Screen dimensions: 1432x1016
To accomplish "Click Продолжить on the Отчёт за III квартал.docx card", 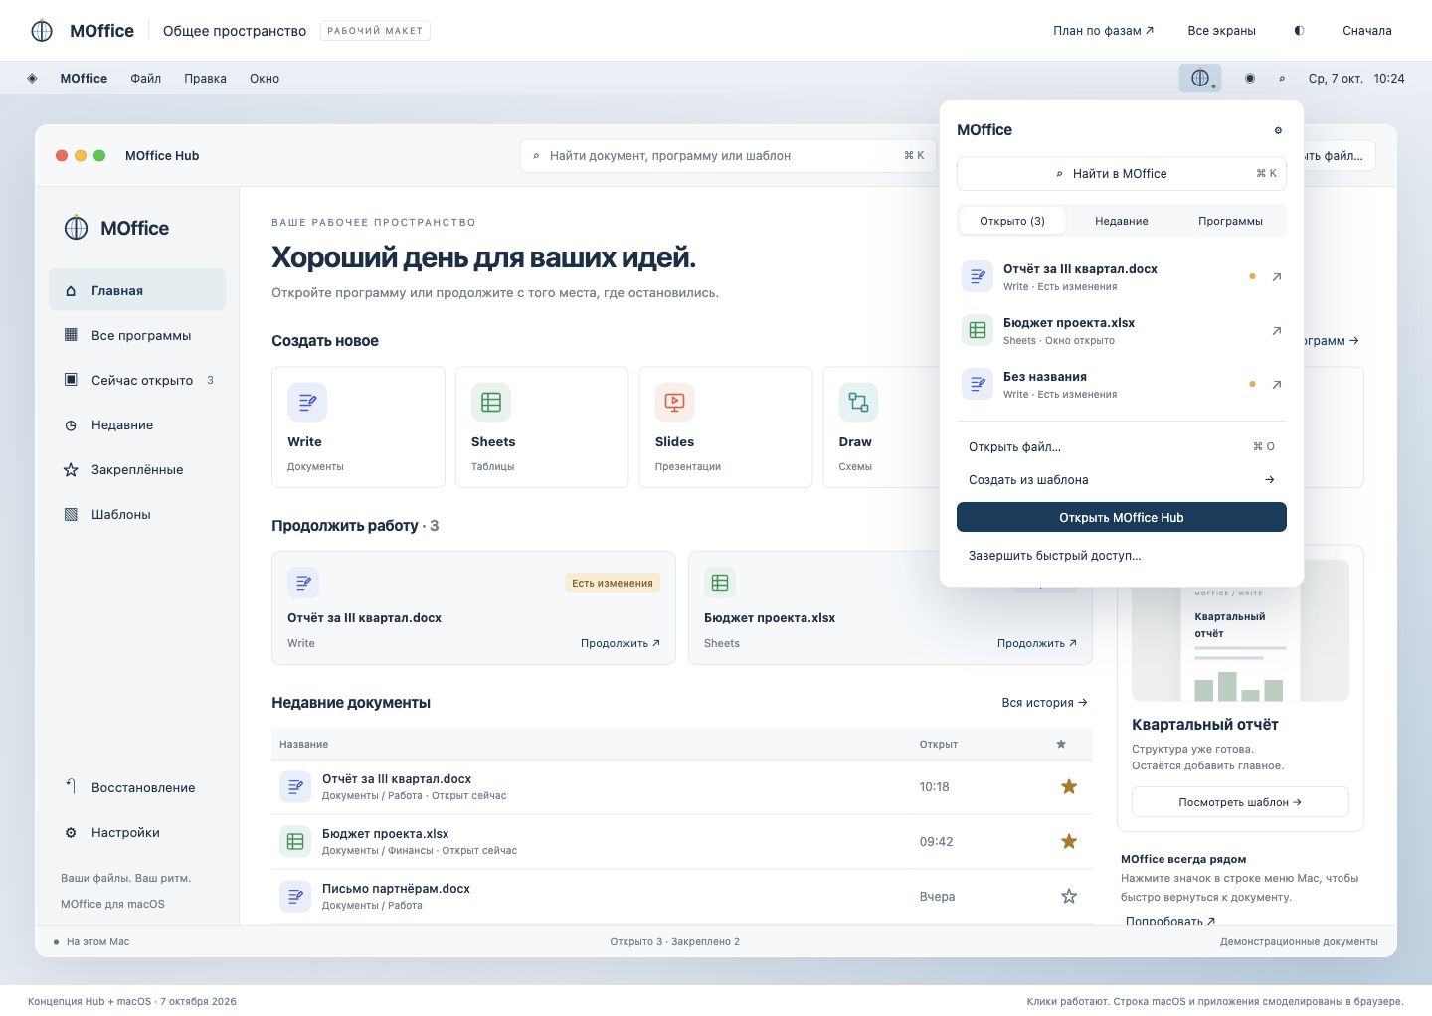I will coord(621,643).
